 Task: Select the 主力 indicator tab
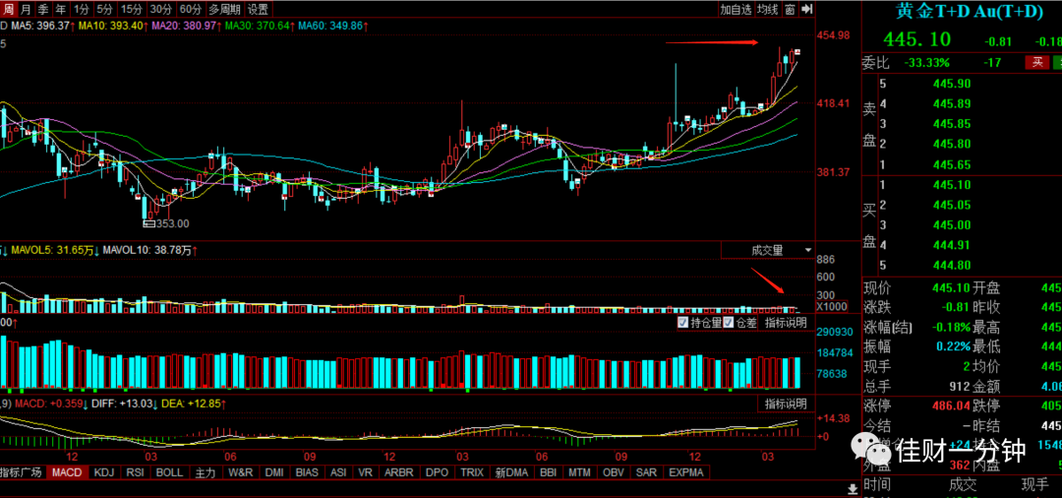coord(205,472)
